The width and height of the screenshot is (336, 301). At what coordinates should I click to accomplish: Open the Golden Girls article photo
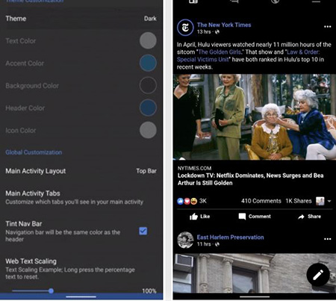[255, 117]
